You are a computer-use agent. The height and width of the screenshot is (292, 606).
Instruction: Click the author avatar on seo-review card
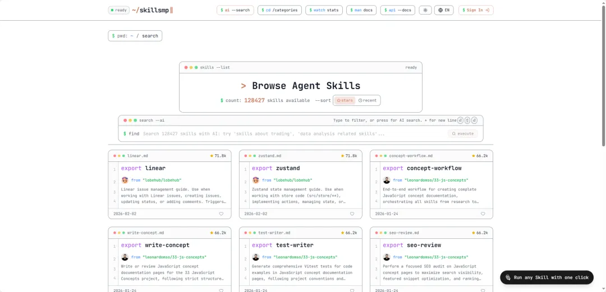coord(387,257)
